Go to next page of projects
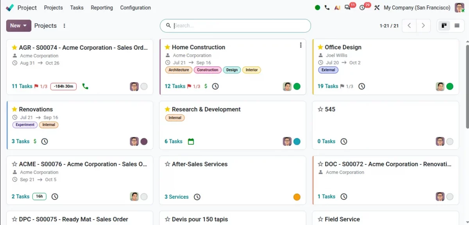 coord(423,25)
